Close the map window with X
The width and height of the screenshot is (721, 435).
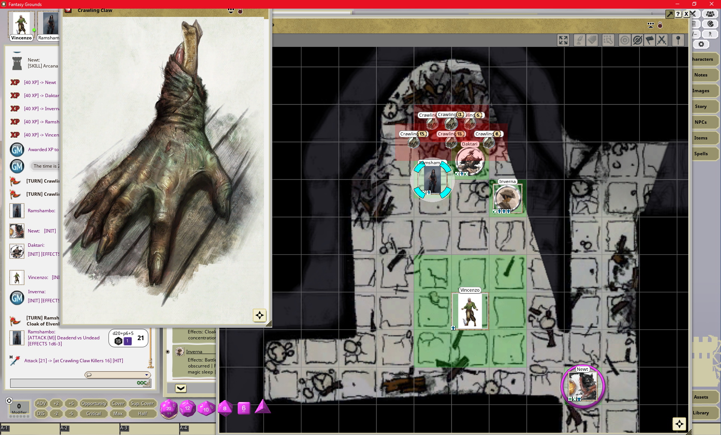pyautogui.click(x=686, y=14)
